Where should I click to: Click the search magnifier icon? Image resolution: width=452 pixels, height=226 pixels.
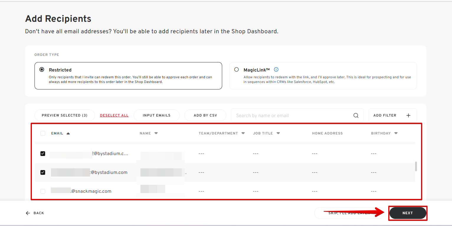click(x=356, y=116)
